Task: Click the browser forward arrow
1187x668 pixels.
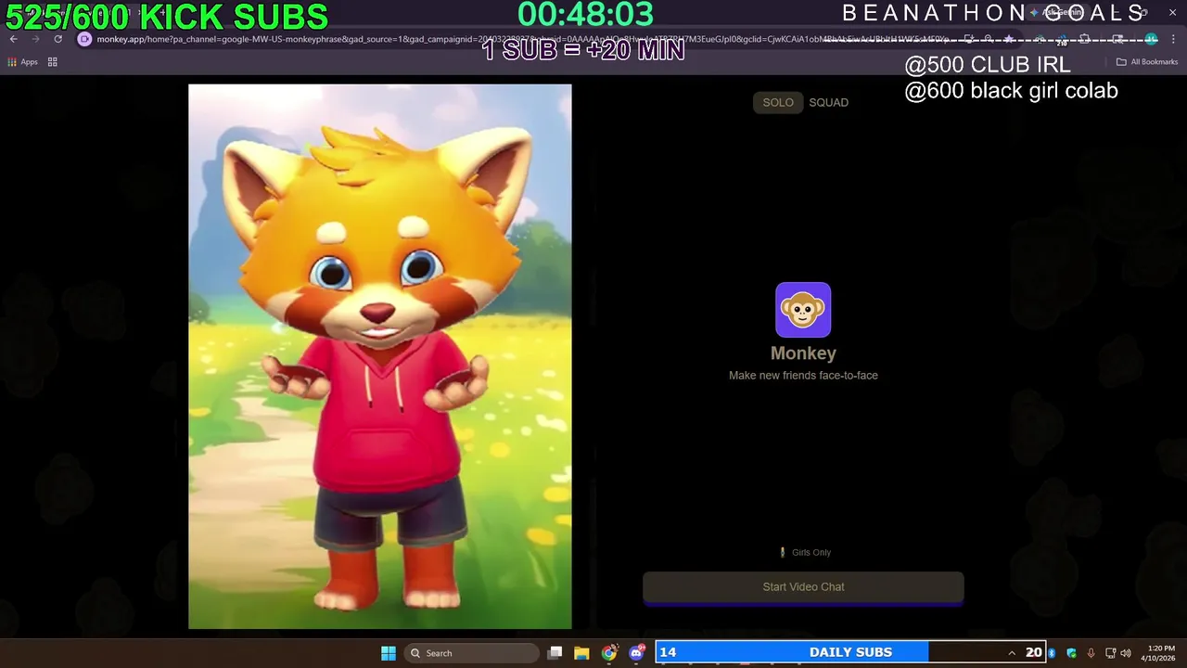Action: [x=36, y=39]
